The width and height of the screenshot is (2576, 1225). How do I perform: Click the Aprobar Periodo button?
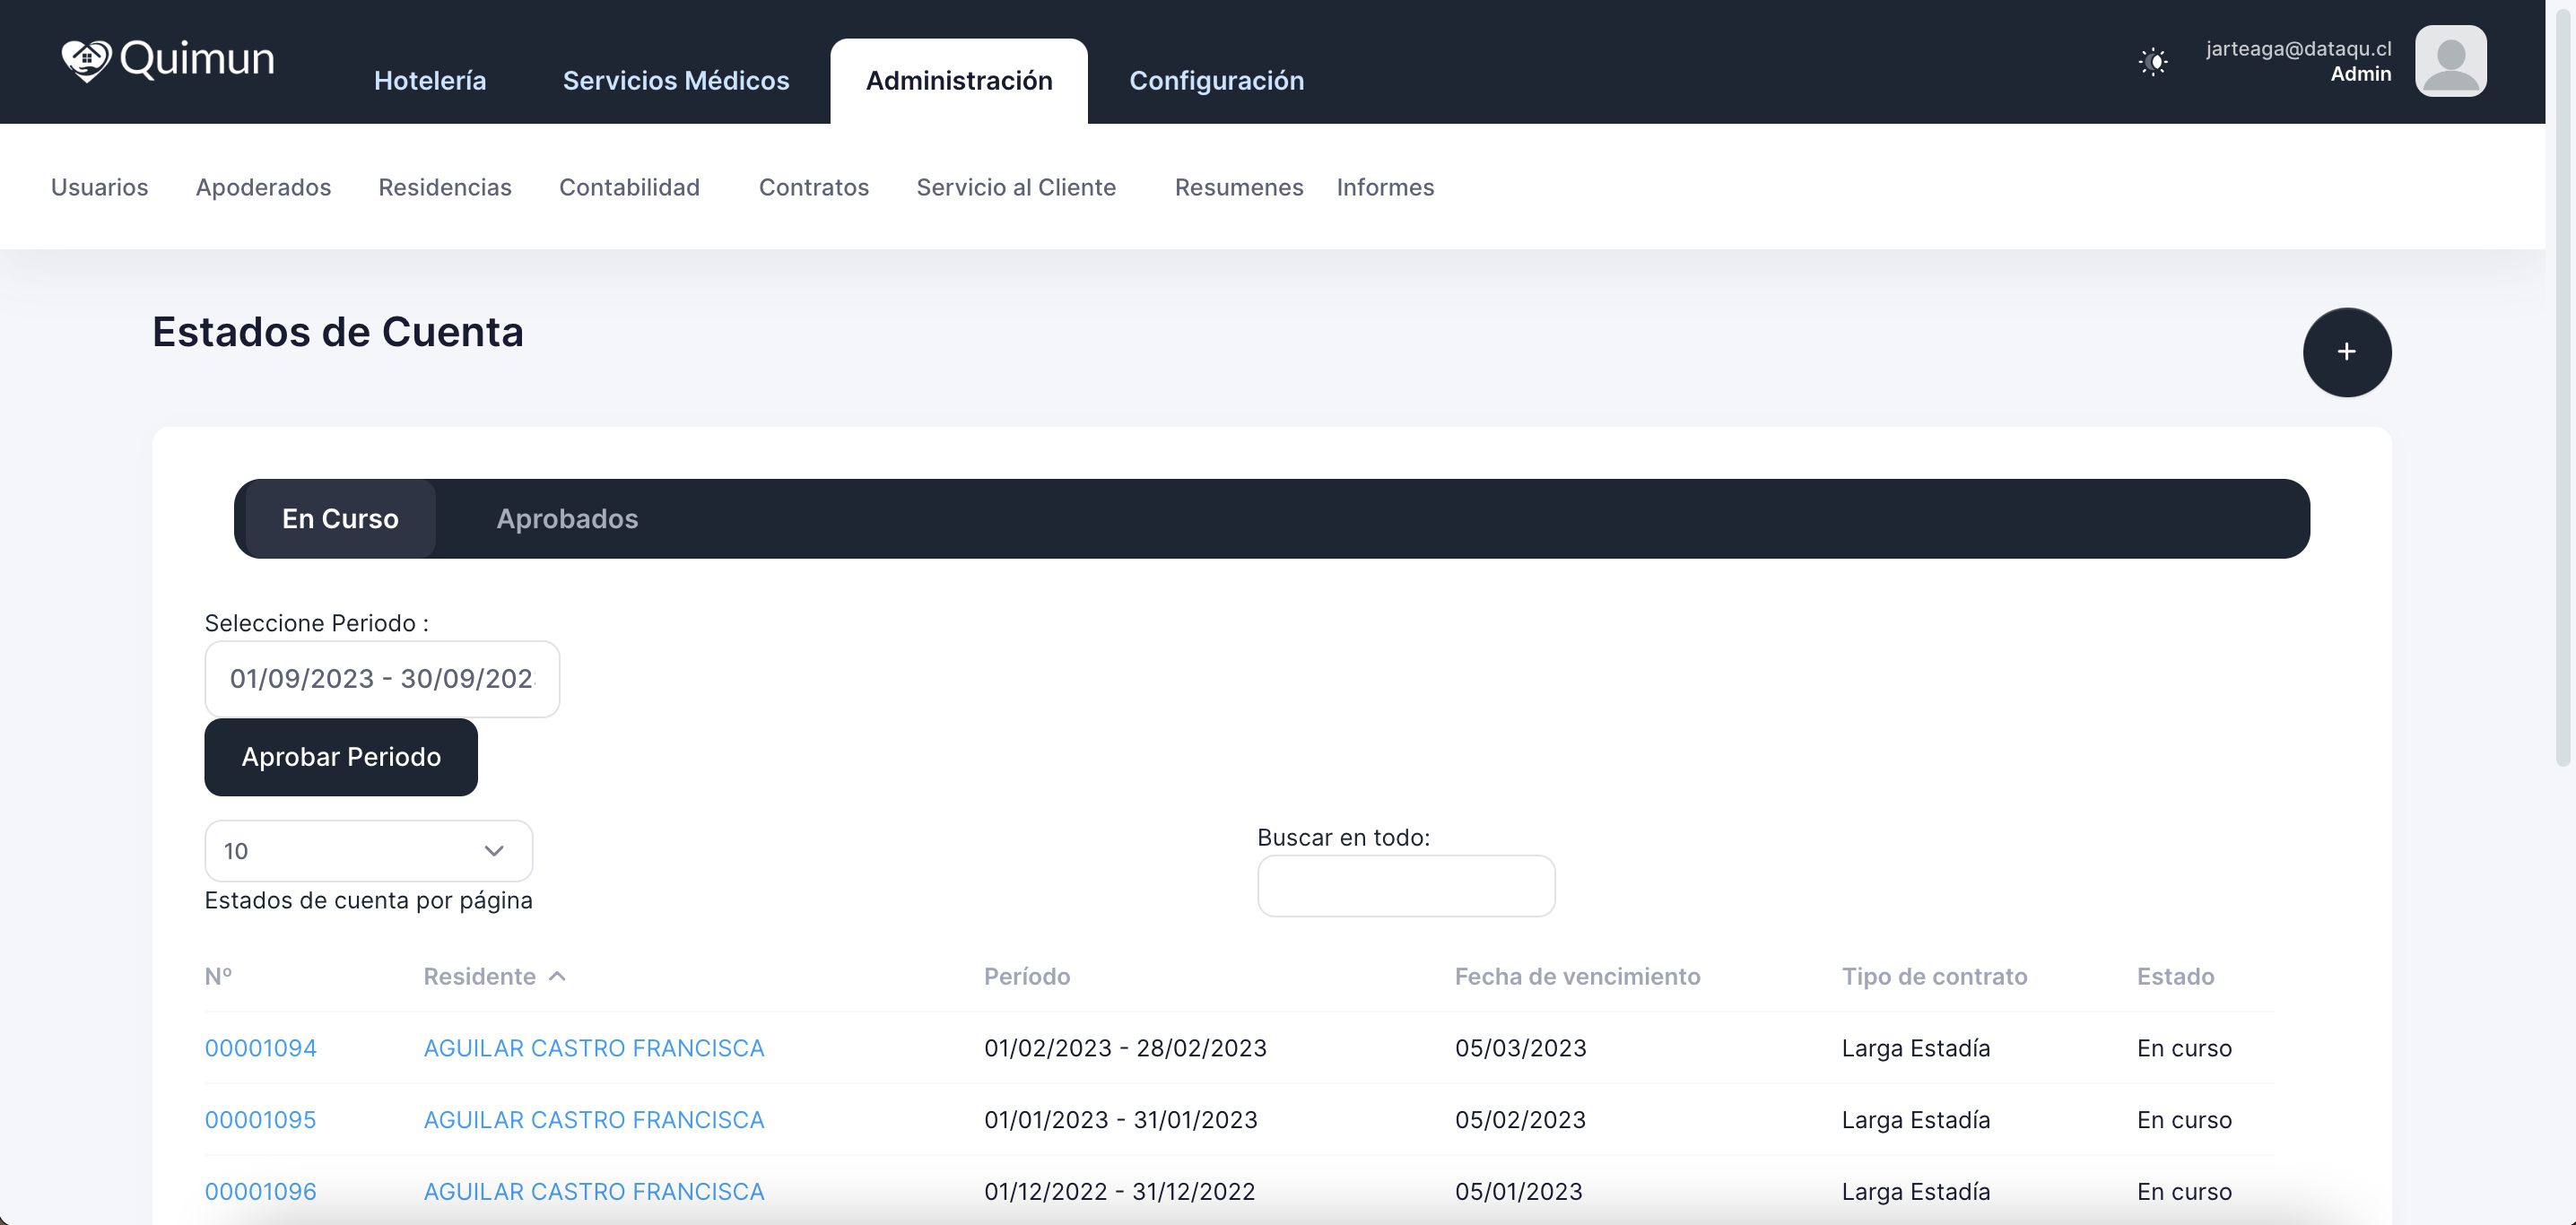(341, 756)
